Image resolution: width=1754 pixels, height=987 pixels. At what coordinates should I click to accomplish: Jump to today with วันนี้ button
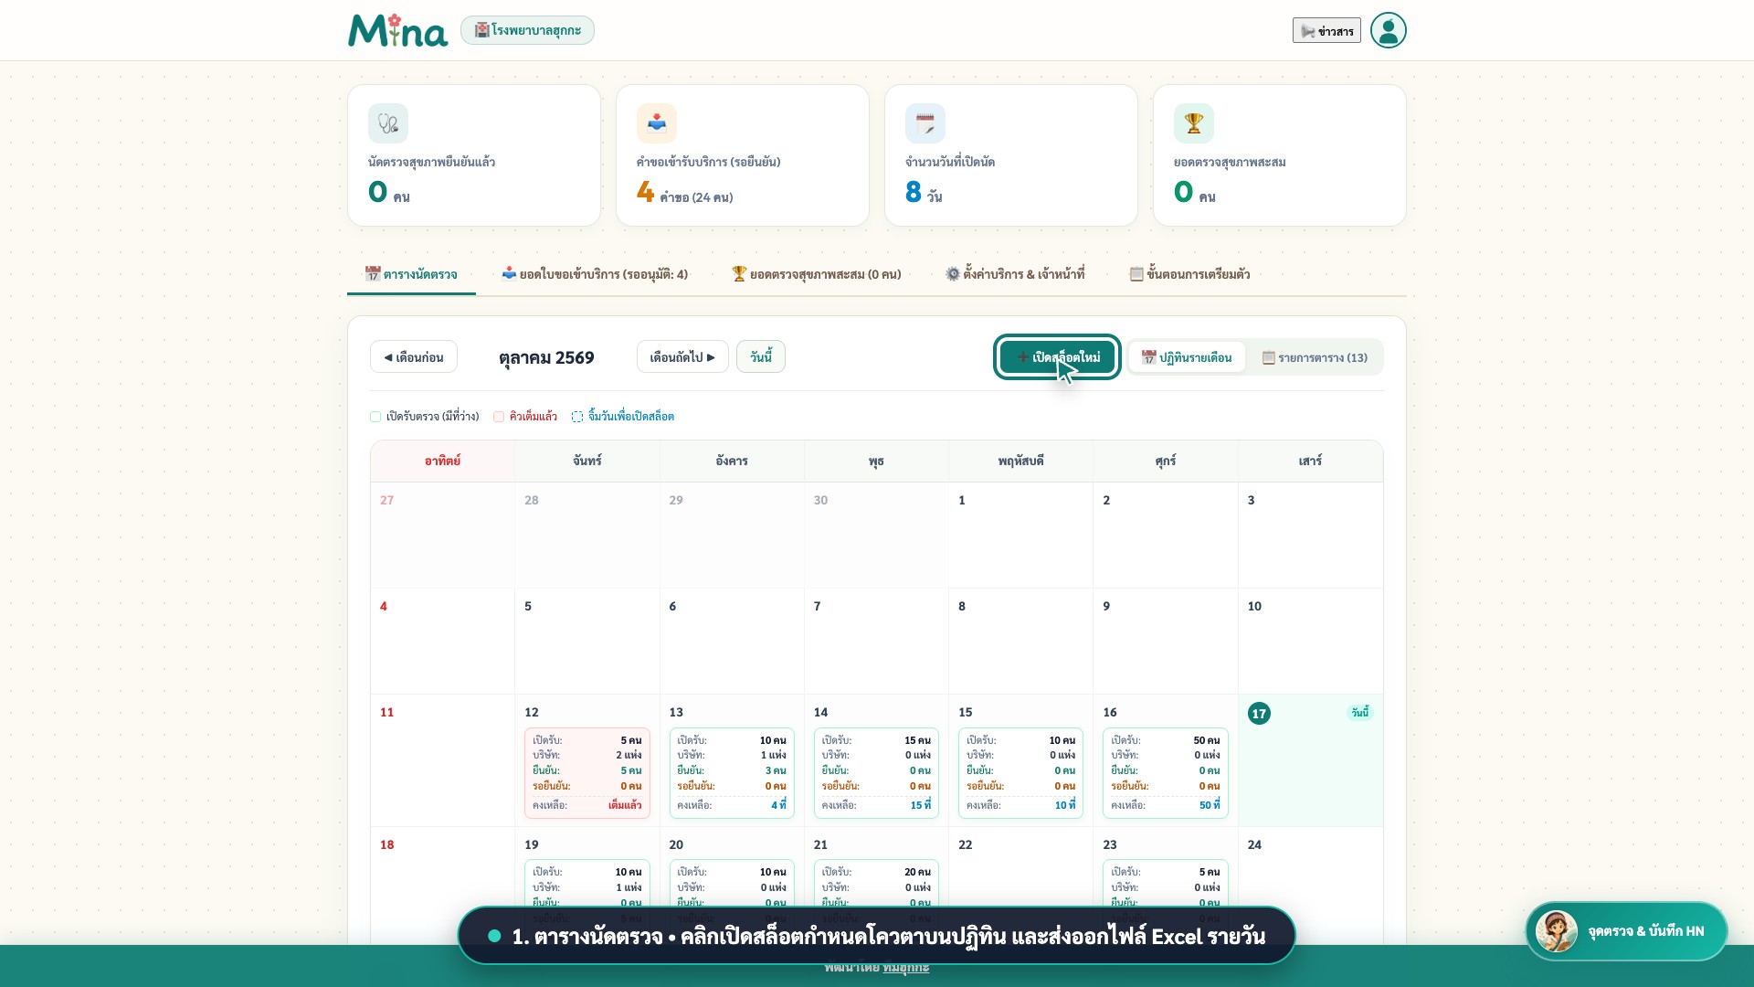click(x=761, y=356)
